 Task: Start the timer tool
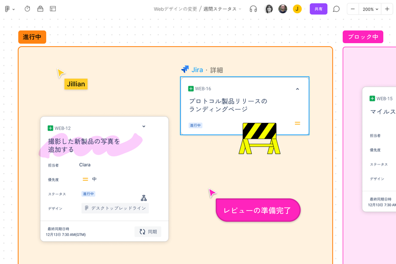tap(27, 9)
